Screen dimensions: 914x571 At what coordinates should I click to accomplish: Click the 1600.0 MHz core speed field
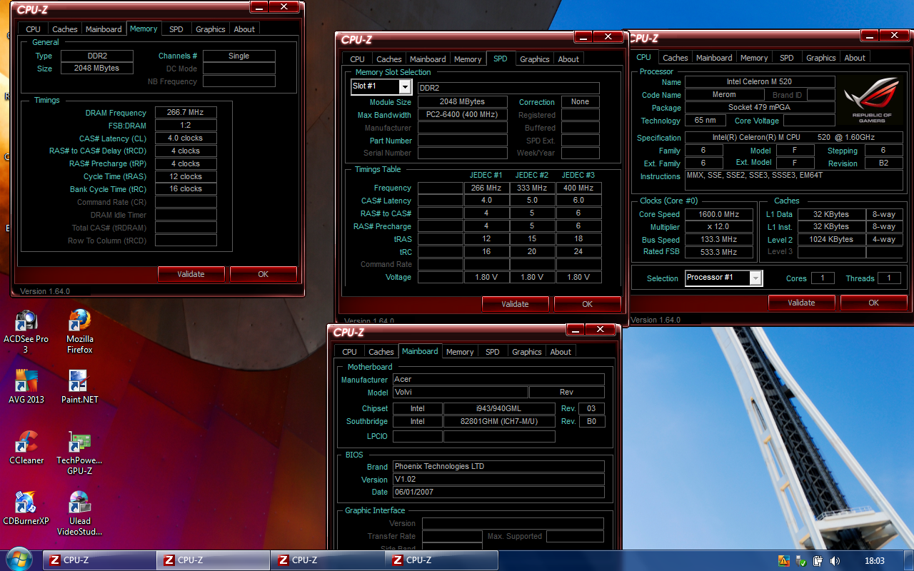click(x=719, y=214)
